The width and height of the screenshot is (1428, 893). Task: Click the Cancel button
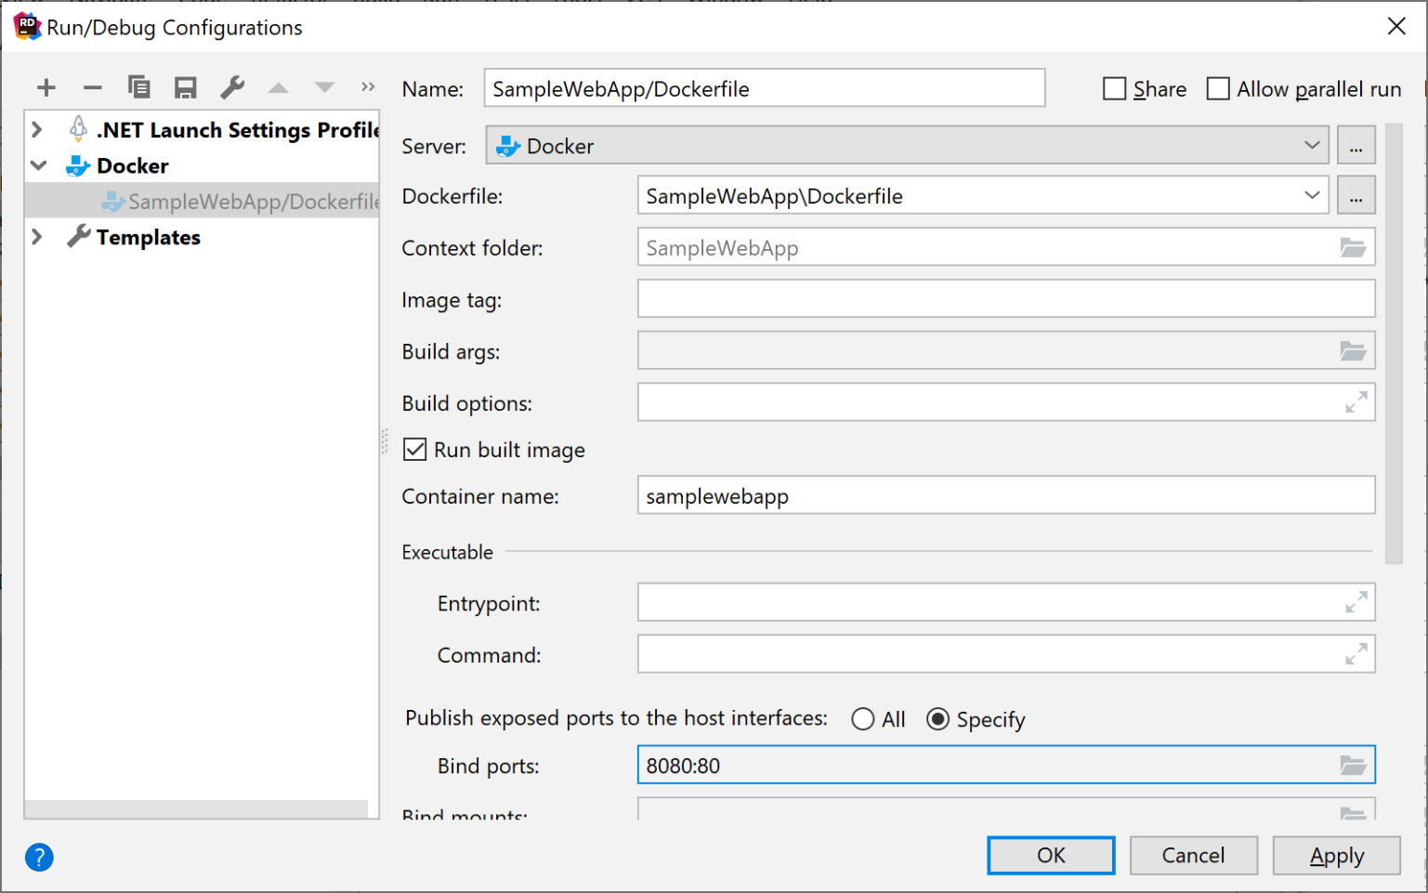pyautogui.click(x=1193, y=855)
